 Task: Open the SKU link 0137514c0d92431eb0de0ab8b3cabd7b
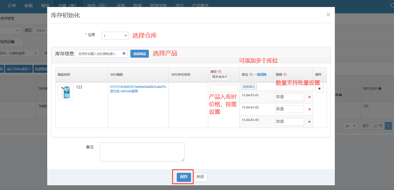[138, 87]
